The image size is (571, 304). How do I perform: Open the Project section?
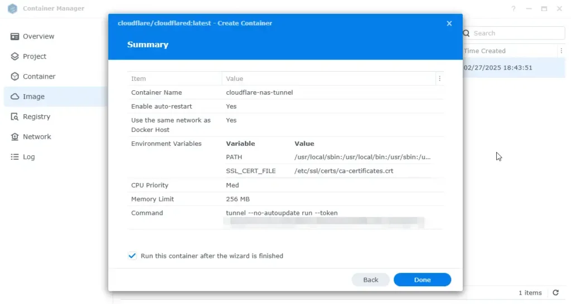[x=55, y=56]
